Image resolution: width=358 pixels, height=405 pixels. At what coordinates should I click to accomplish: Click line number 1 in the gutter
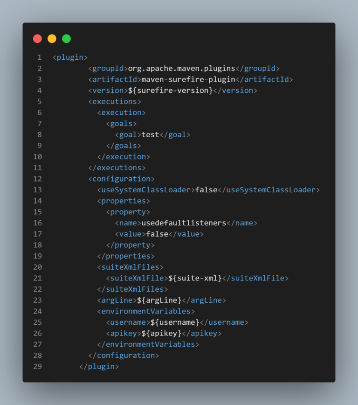(x=40, y=57)
